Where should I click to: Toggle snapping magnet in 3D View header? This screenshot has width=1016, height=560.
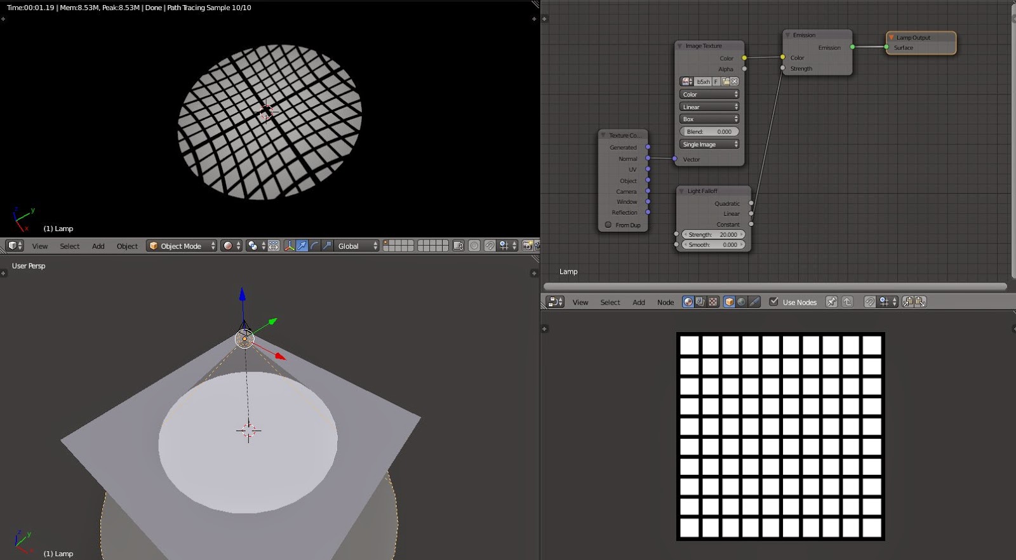(490, 246)
